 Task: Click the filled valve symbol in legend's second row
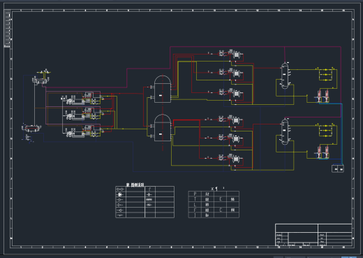[120, 194]
